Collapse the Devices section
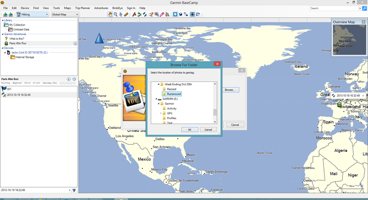The image size is (368, 200). pos(3,48)
